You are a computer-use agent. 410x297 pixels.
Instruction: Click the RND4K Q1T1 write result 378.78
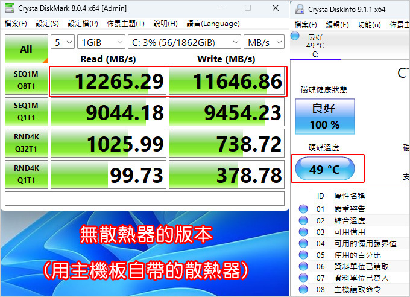(227, 174)
